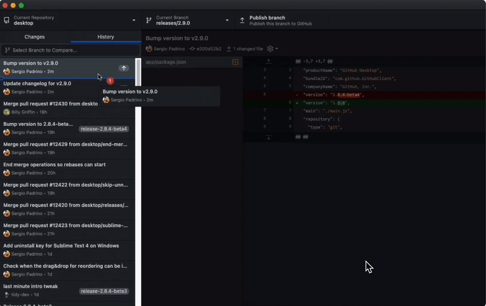The width and height of the screenshot is (486, 306).
Task: Select last minute intro tweak commit
Action: (x=67, y=290)
